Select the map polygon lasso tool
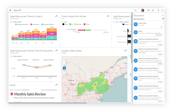The image size is (171, 111). click(x=64, y=71)
